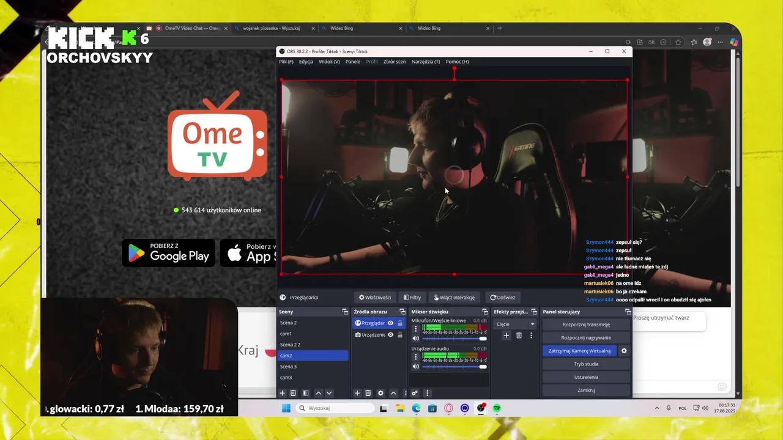Open the Zbiór scen menu

click(x=395, y=62)
